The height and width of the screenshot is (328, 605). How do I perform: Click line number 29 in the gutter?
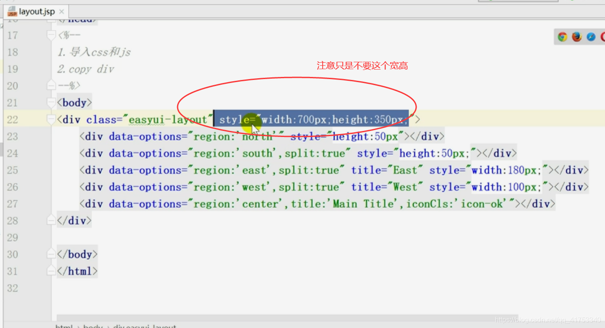13,237
